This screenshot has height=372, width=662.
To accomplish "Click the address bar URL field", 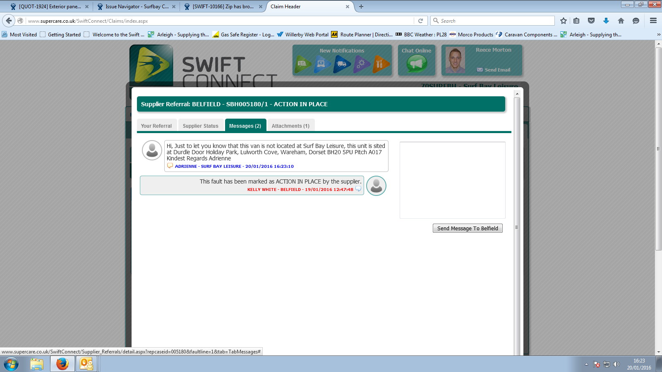I will coord(219,21).
